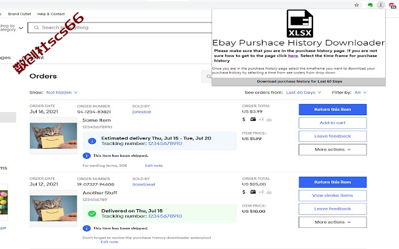Click View similar items button
This screenshot has width=399, height=249.
[x=332, y=195]
